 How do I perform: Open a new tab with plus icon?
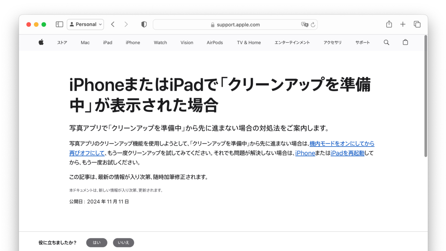403,24
